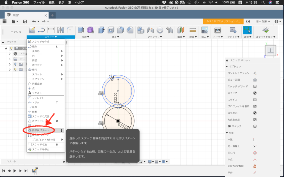Screen dimensions: 284x177
Task: Click the 3D Print make icon
Action: click(218, 30)
